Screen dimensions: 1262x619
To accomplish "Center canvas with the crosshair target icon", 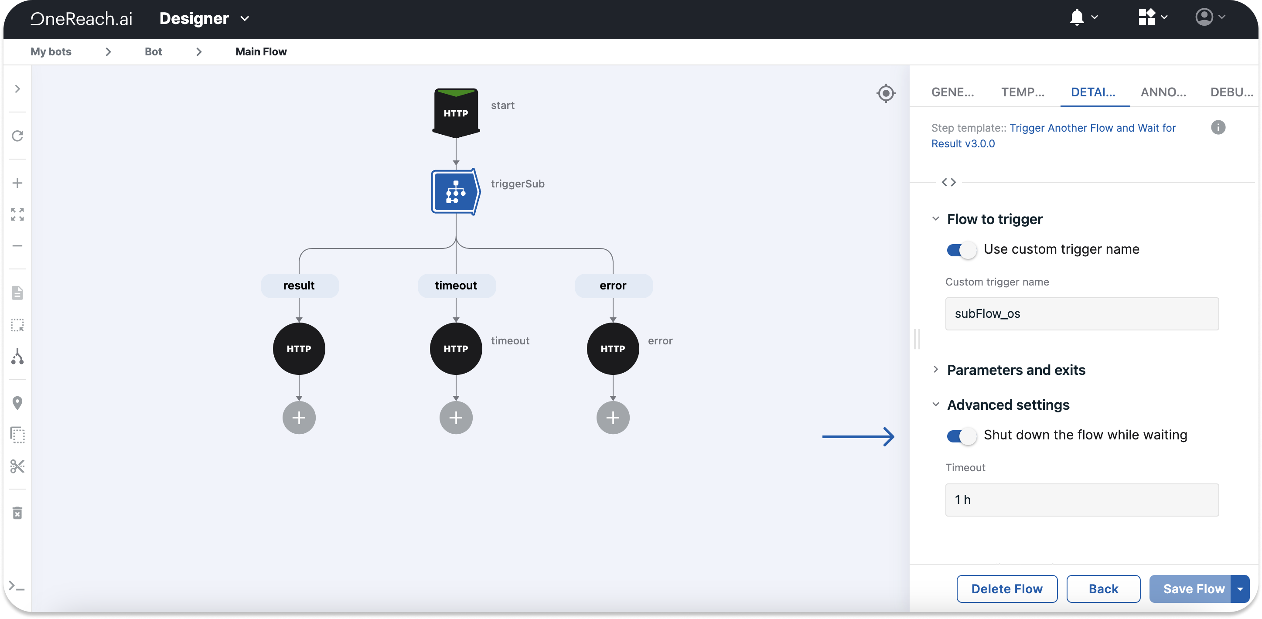I will 886,93.
